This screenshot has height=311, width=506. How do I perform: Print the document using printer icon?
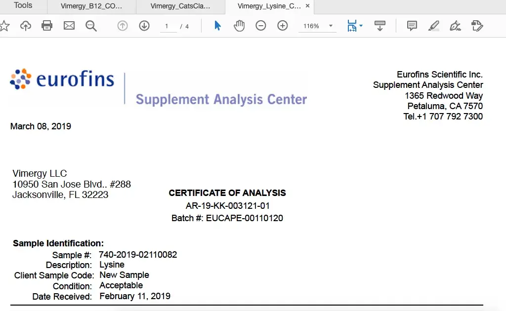[x=47, y=26]
